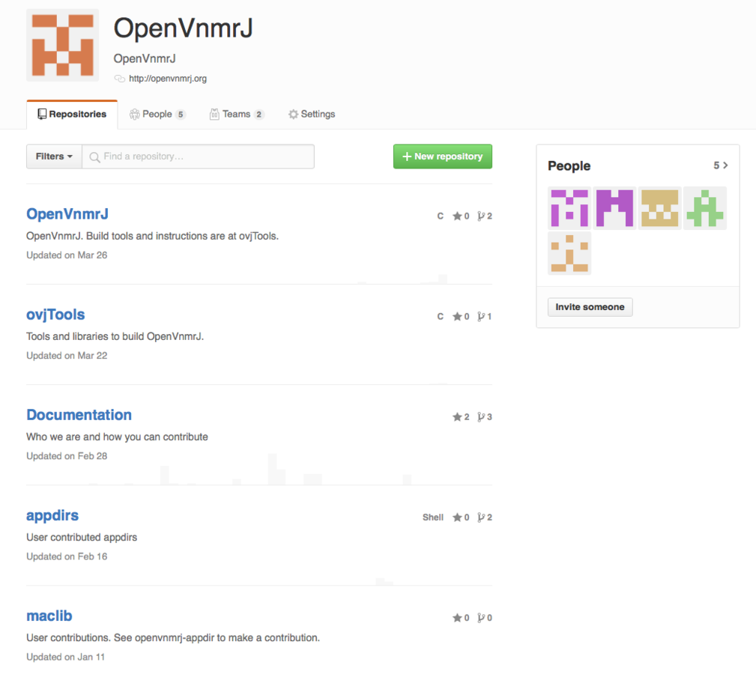Viewport: 756px width, 674px height.
Task: Open first purple member avatar
Action: [569, 208]
